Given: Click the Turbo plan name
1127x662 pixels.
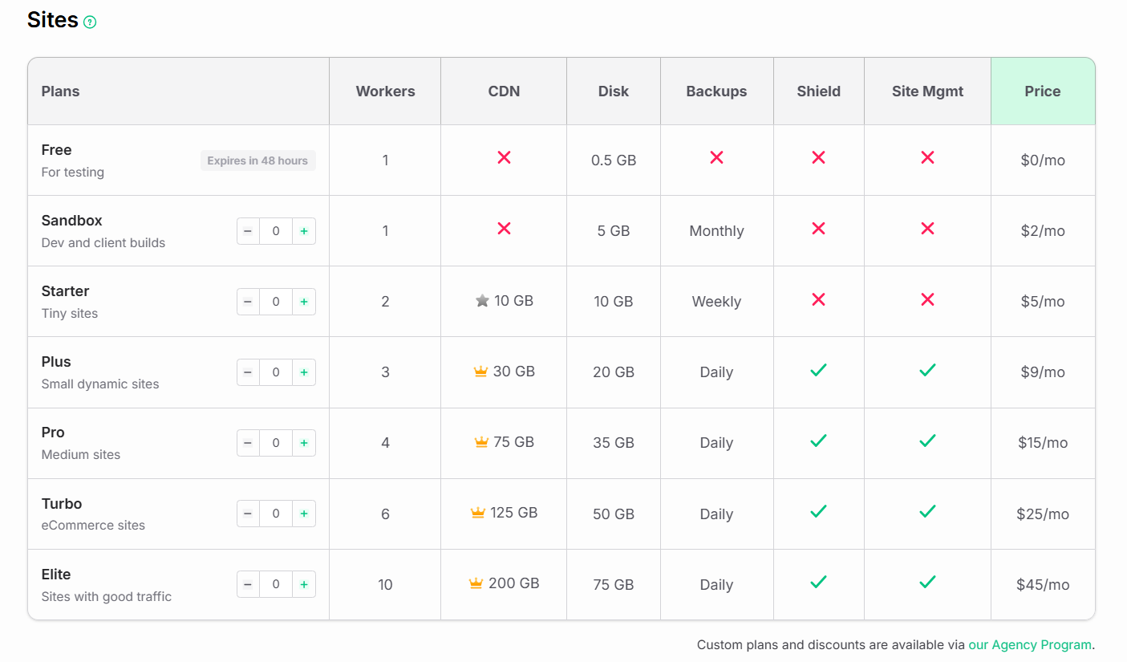Looking at the screenshot, I should point(62,504).
